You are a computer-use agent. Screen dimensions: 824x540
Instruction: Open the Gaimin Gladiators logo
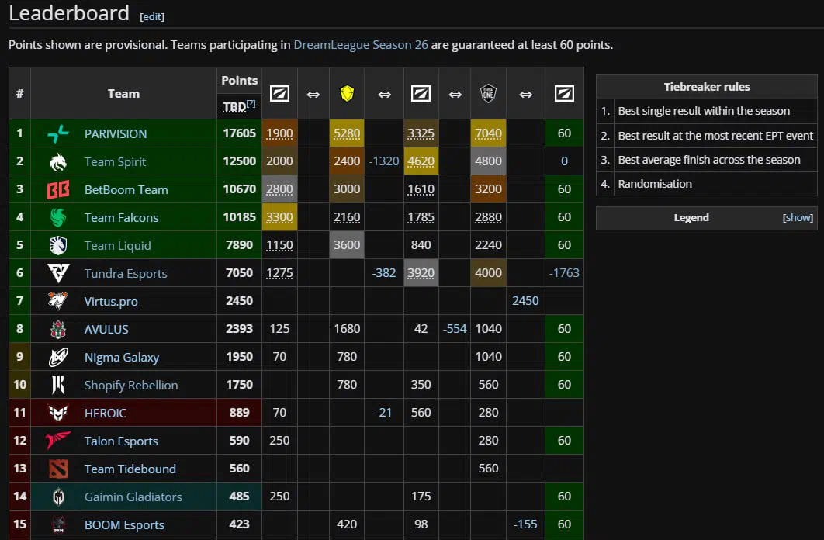coord(58,497)
